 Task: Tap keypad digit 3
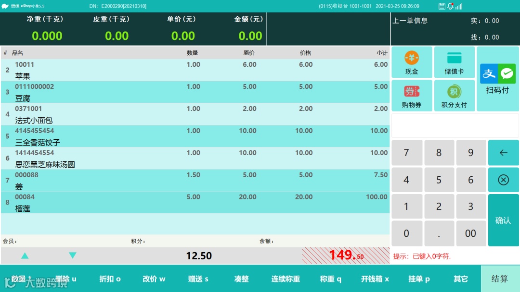(470, 207)
